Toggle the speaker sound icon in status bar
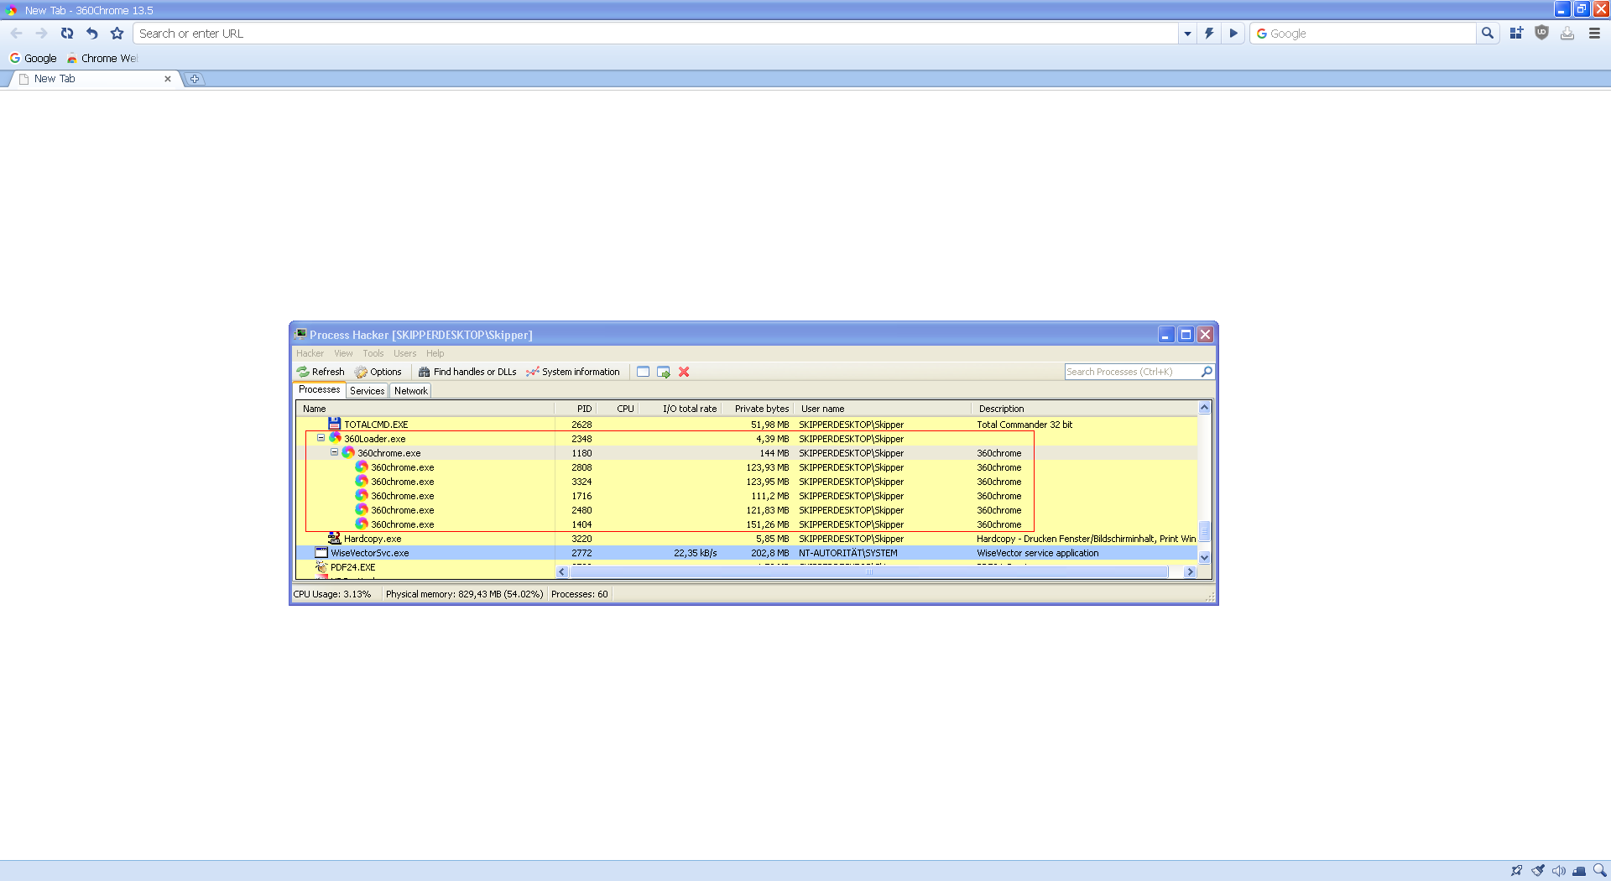 click(x=1558, y=871)
